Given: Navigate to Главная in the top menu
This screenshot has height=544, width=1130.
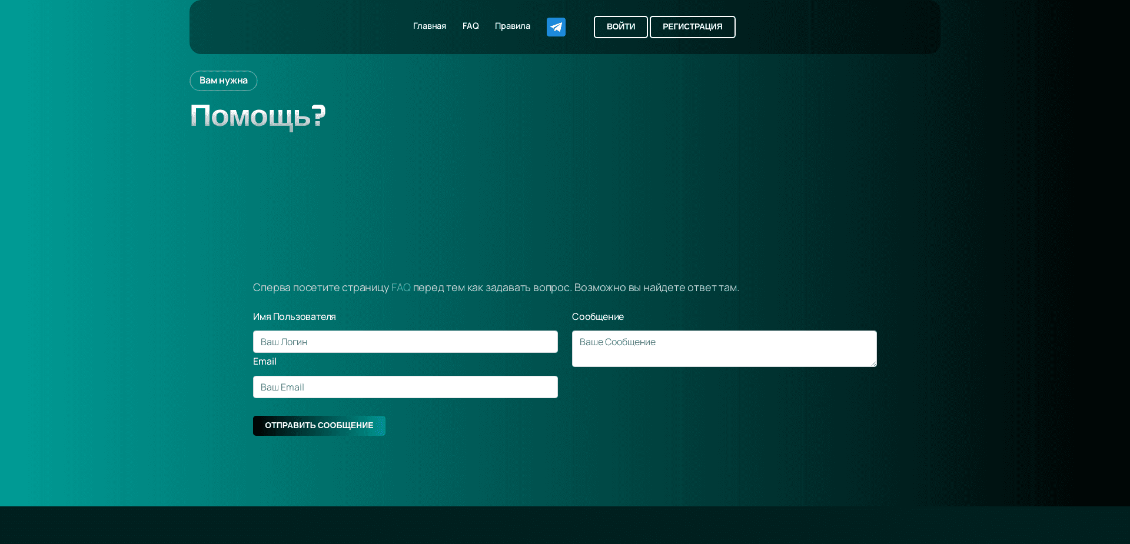Looking at the screenshot, I should 429,26.
